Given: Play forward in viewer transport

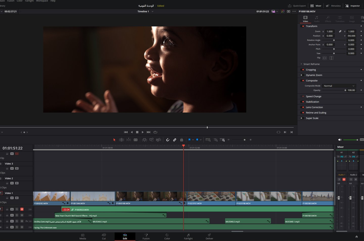Looking at the screenshot, I should [143, 132].
